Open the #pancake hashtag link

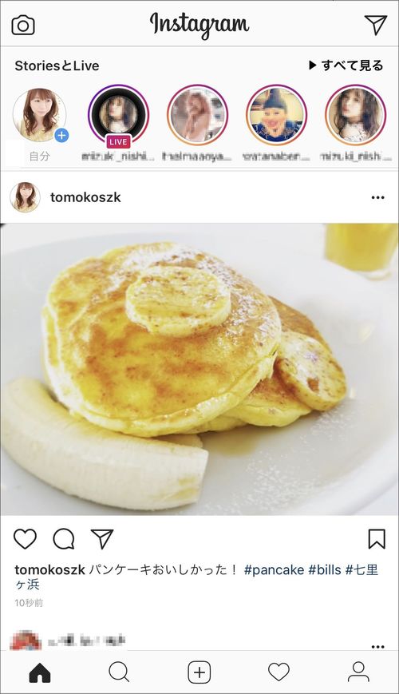click(274, 569)
